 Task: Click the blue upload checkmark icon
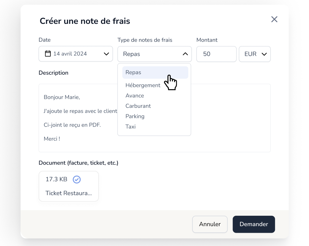click(77, 179)
